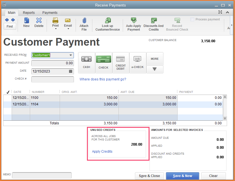Open the Received From customer dropdown

click(70, 55)
